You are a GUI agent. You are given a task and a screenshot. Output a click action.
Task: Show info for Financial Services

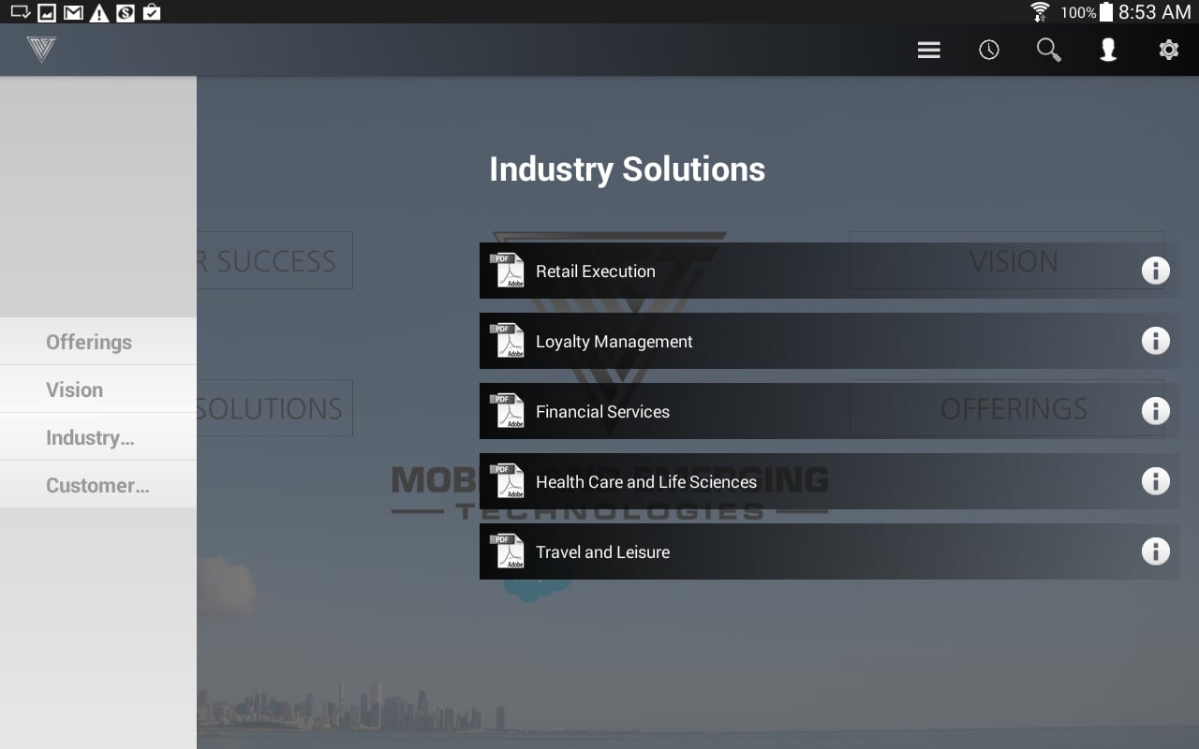click(x=1156, y=411)
